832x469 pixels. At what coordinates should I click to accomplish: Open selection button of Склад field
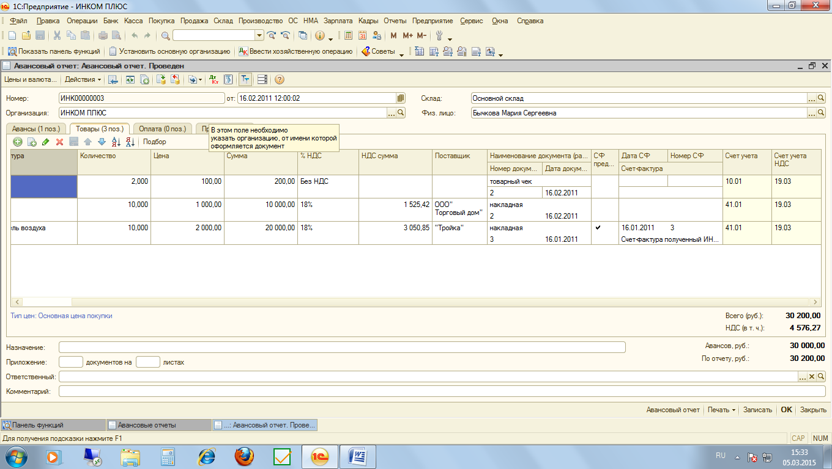(x=812, y=98)
